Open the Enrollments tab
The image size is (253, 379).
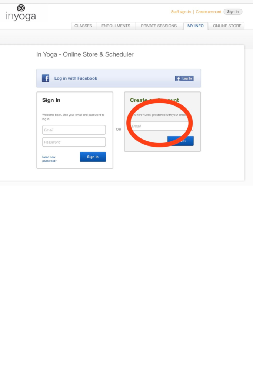(116, 26)
